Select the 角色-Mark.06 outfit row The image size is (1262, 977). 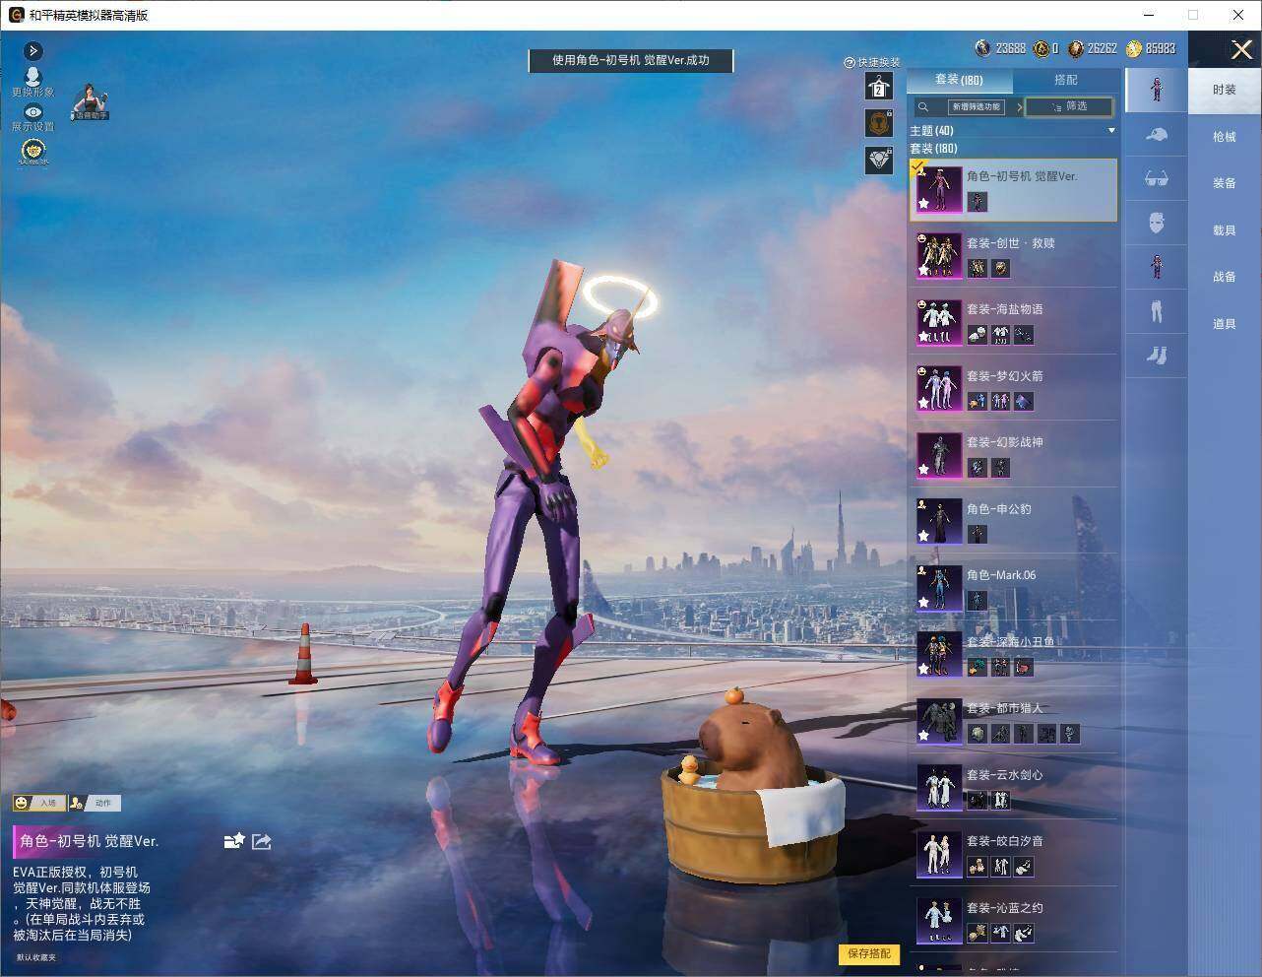pyautogui.click(x=1014, y=587)
